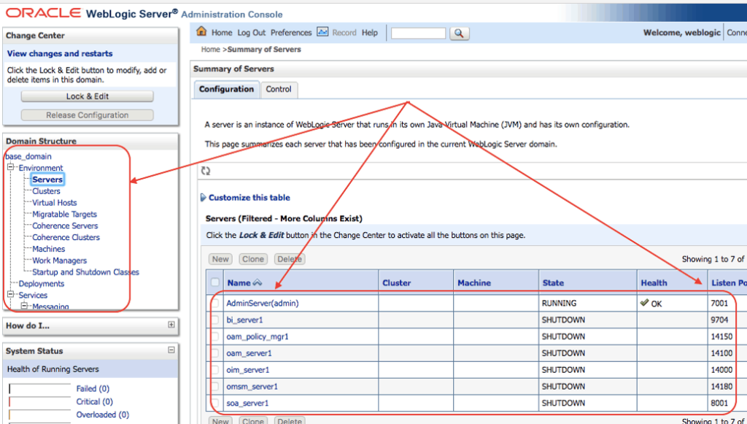This screenshot has height=424, width=747.
Task: Tick the select-all header checkbox
Action: (x=215, y=282)
